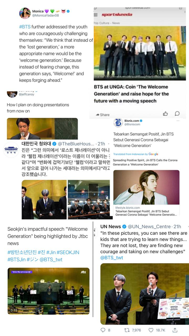Like the Sportskeeda article with thumbs-up
This screenshot has width=189, height=336.
[165, 114]
